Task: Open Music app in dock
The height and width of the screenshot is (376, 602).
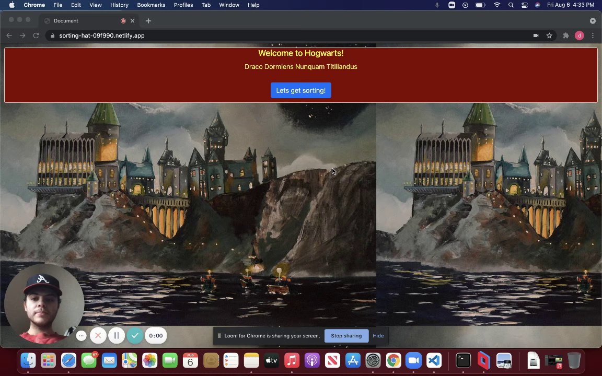Action: pos(292,361)
